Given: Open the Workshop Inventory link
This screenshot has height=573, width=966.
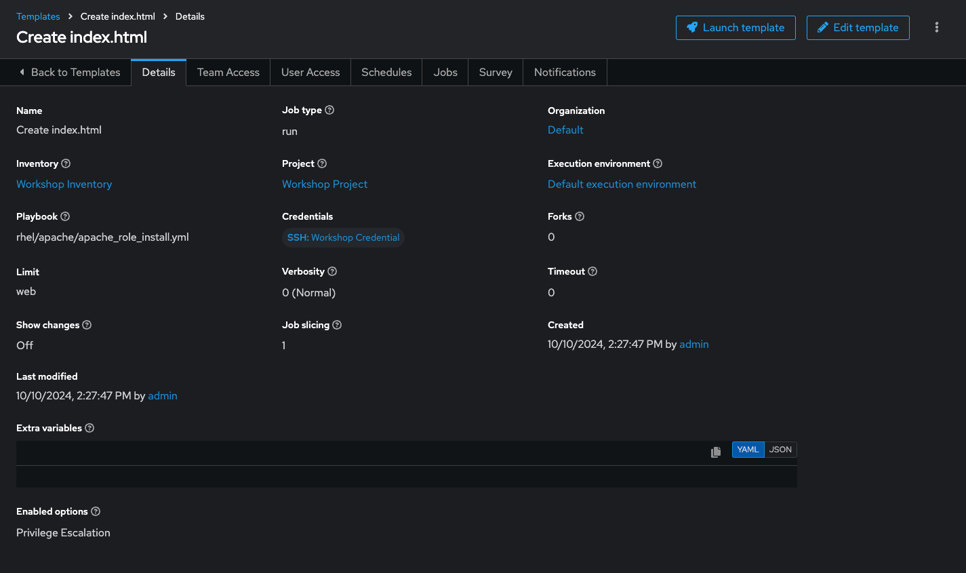Looking at the screenshot, I should (x=64, y=184).
